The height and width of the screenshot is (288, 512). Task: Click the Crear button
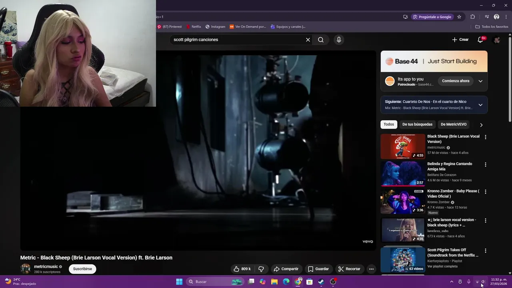[460, 40]
